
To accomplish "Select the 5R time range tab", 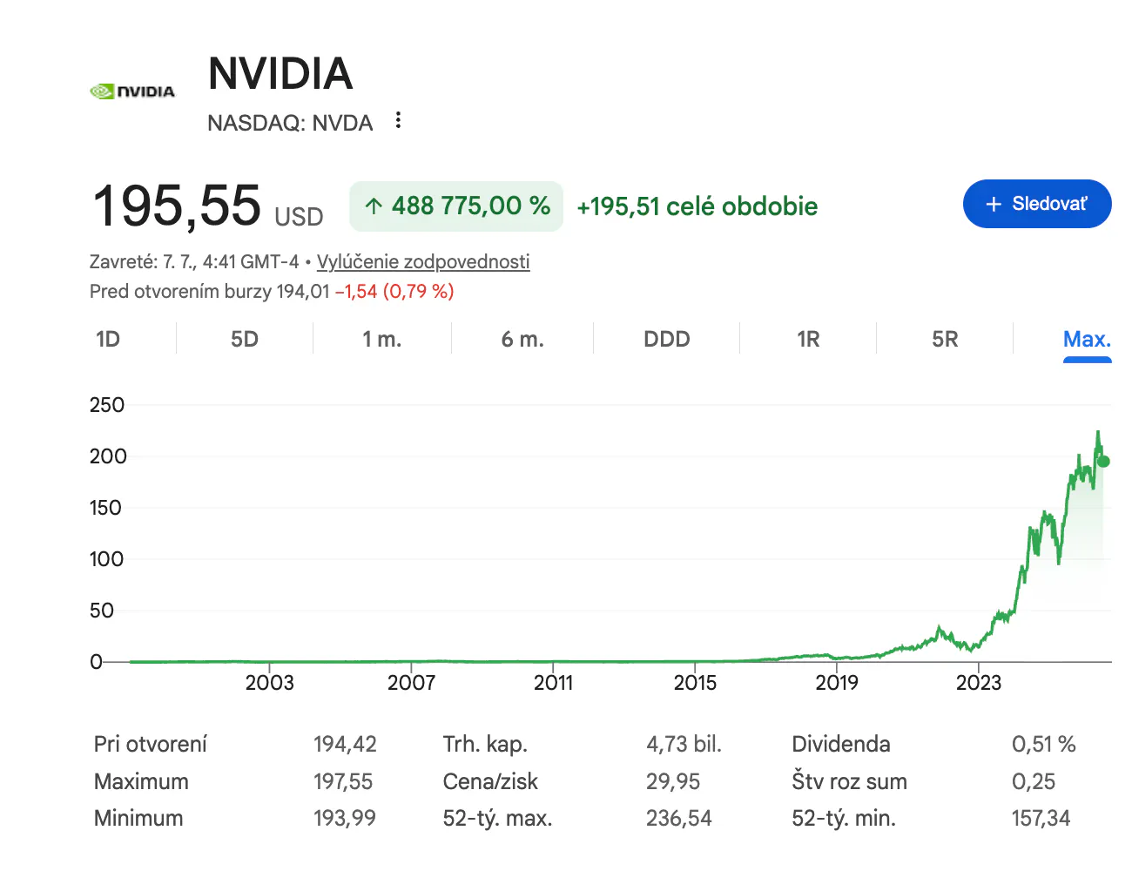I will coord(945,339).
